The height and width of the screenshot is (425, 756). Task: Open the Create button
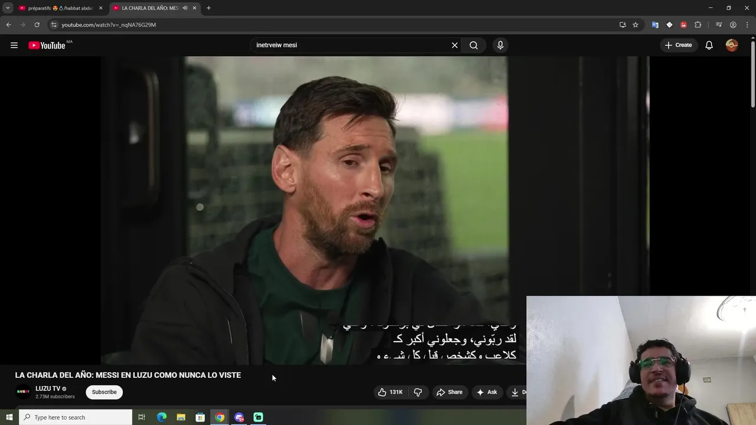click(678, 45)
